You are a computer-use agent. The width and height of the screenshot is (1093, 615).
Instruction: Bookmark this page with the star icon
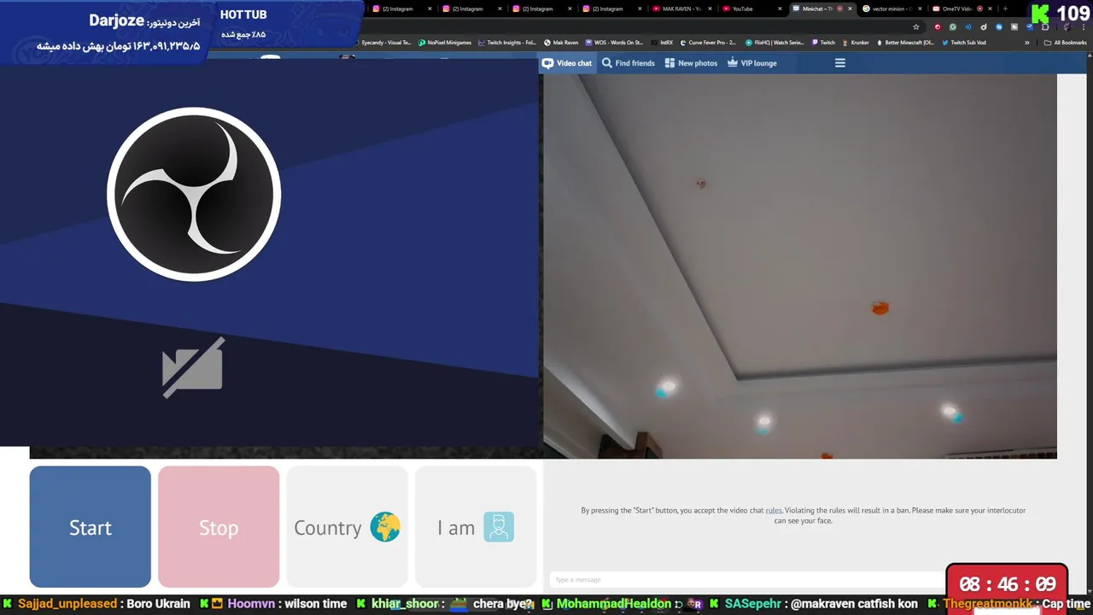[x=916, y=26]
